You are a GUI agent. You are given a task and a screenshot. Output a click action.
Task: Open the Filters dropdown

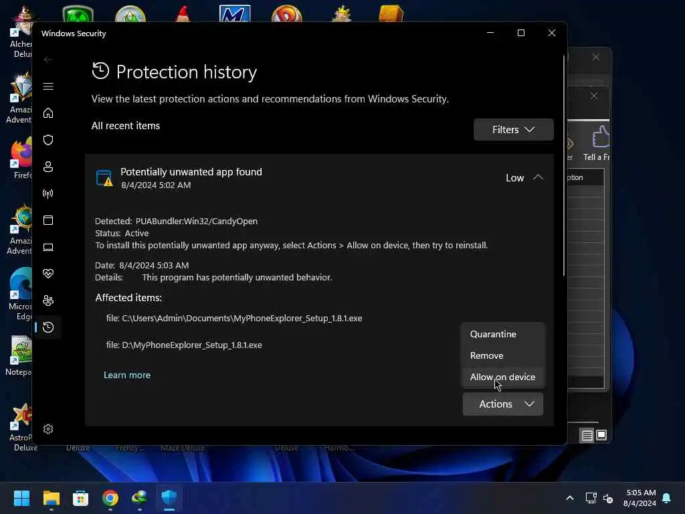point(513,130)
